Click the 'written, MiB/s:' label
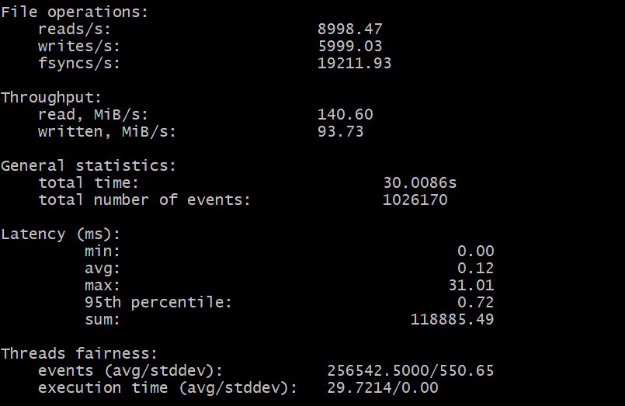This screenshot has width=625, height=406. pyautogui.click(x=107, y=132)
